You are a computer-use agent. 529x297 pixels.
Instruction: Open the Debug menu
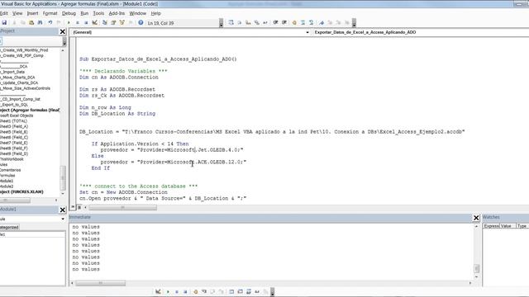[x=69, y=13]
